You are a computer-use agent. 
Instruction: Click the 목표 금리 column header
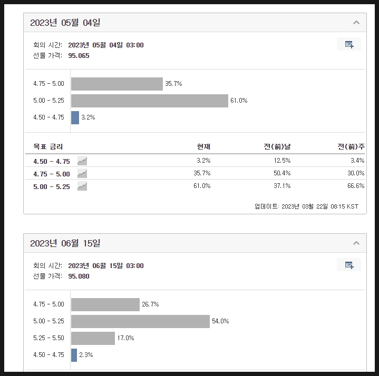(48, 146)
